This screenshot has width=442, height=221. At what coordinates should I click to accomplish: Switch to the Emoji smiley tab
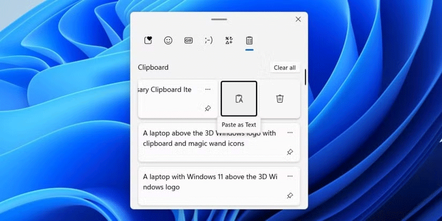pyautogui.click(x=168, y=41)
